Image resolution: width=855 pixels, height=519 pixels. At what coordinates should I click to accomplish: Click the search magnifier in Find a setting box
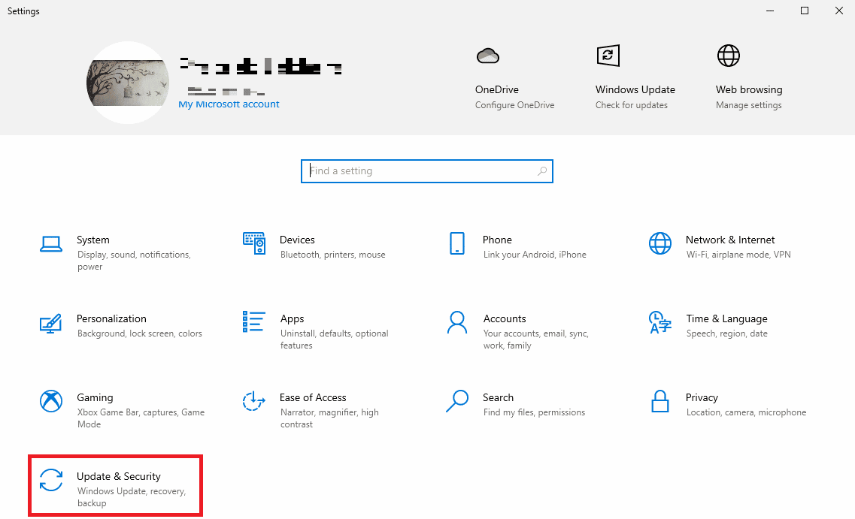[542, 171]
